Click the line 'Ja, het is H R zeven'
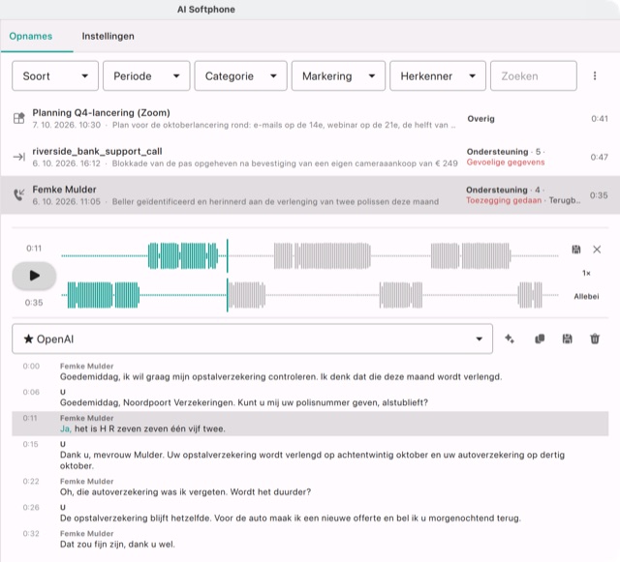 [142, 429]
